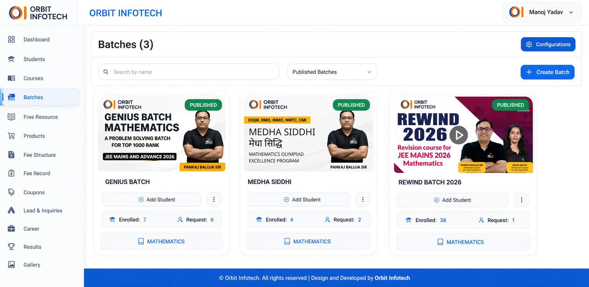Play the Rewind 2026 batch video

point(458,135)
